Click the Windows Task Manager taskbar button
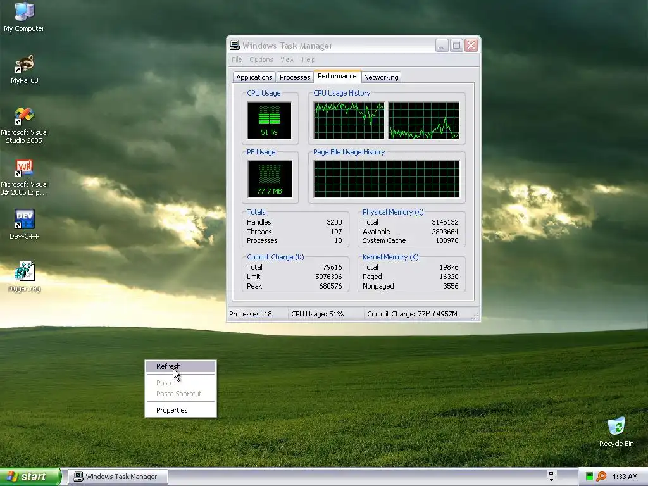648x486 pixels. [x=118, y=477]
